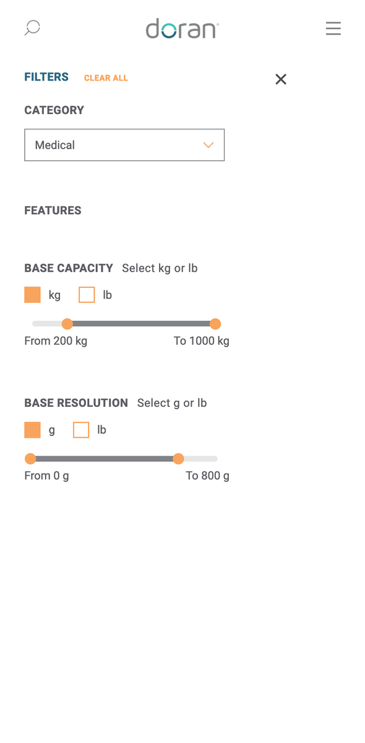The image size is (365, 743).
Task: Check the lb resolution checkbox
Action: click(81, 430)
